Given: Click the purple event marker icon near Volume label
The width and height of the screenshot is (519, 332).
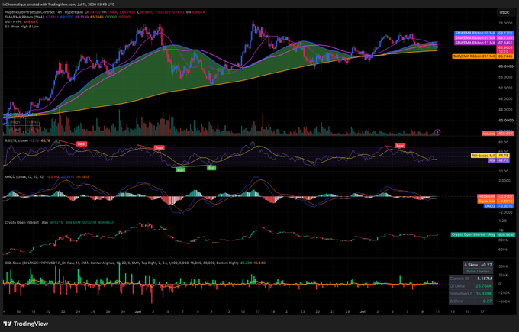Looking at the screenshot, I should pyautogui.click(x=437, y=132).
